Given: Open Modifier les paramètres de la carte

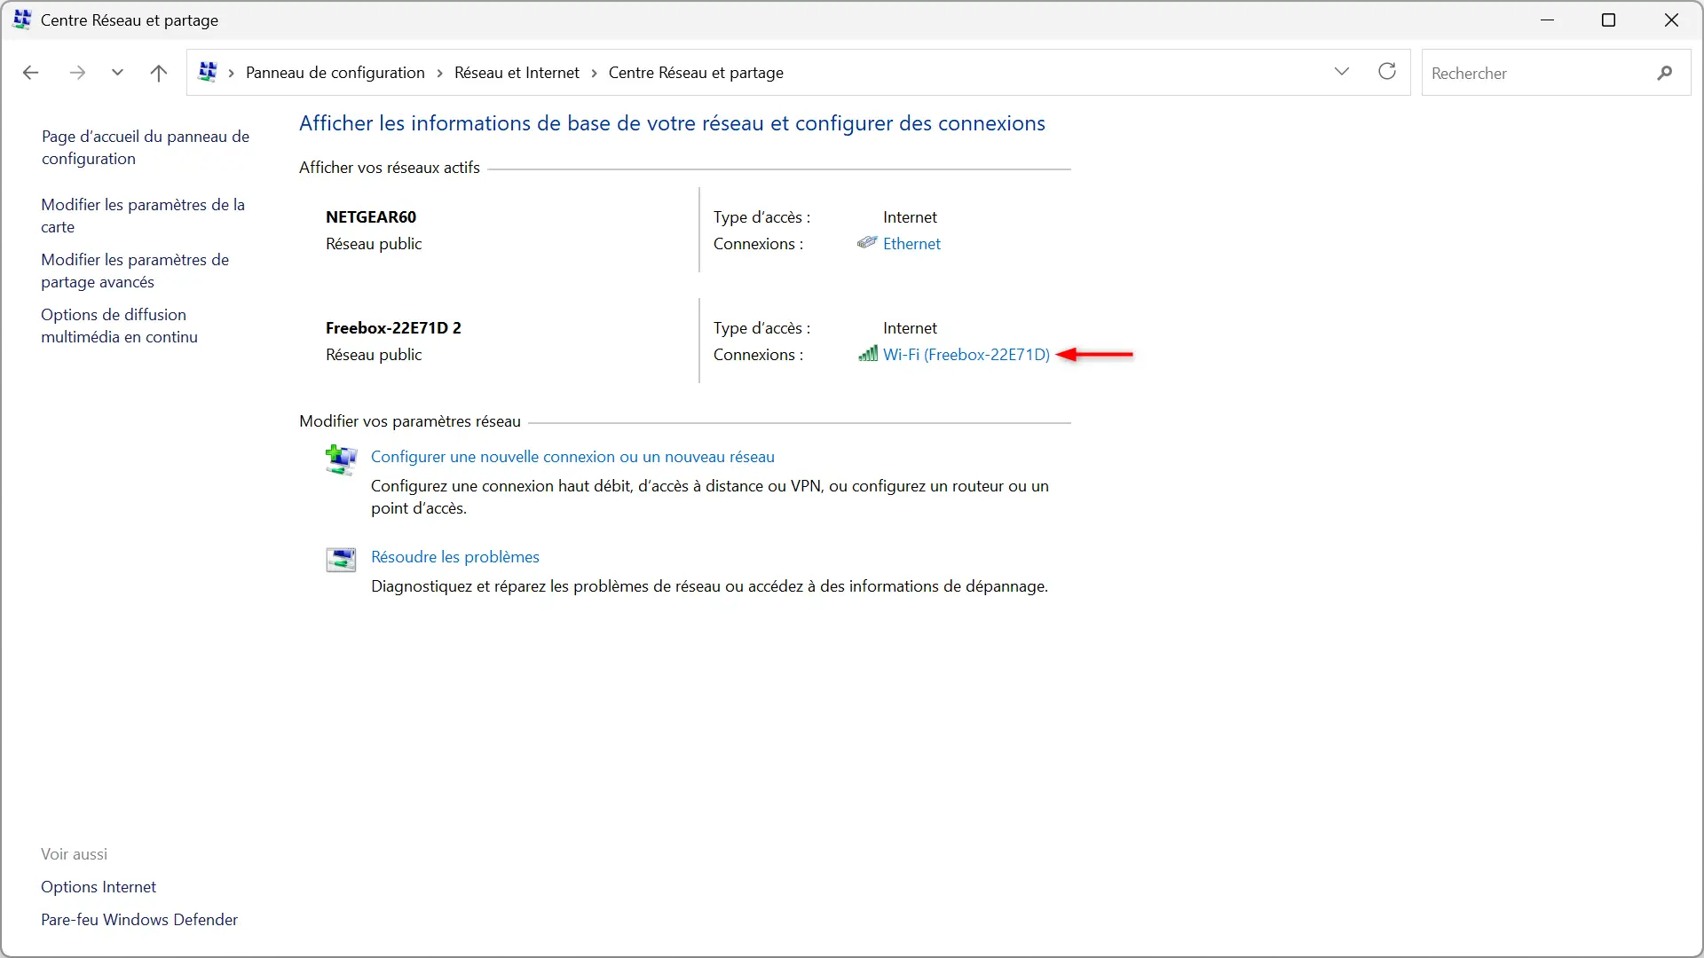Looking at the screenshot, I should point(143,216).
